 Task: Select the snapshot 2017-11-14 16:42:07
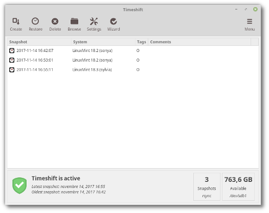pyautogui.click(x=35, y=50)
